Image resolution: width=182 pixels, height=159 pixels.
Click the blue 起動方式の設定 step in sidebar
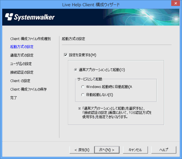pyautogui.click(x=22, y=47)
